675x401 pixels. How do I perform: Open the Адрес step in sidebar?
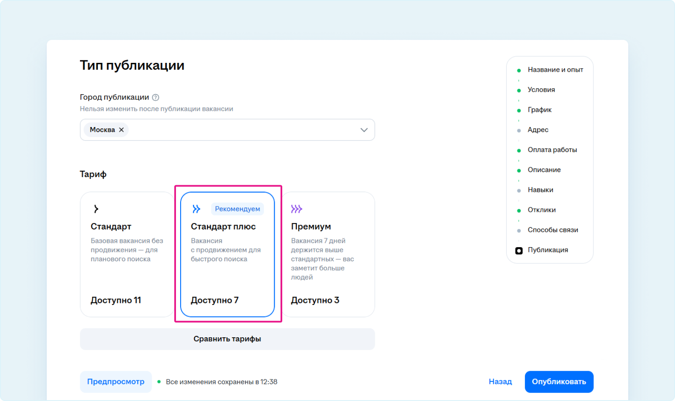click(x=538, y=130)
